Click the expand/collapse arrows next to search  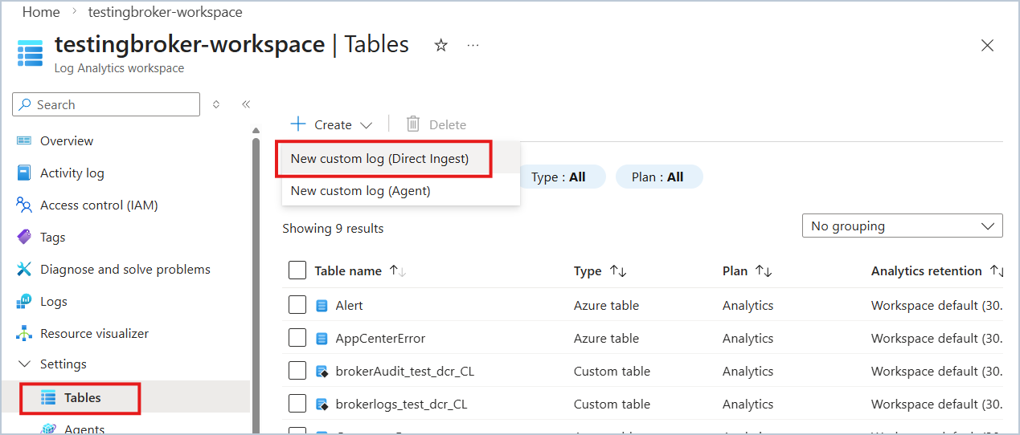tap(215, 104)
